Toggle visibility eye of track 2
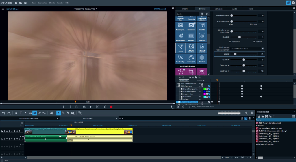Viewport: 296px width, 162px height. point(7,139)
